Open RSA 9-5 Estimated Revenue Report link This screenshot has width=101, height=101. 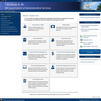point(90,30)
